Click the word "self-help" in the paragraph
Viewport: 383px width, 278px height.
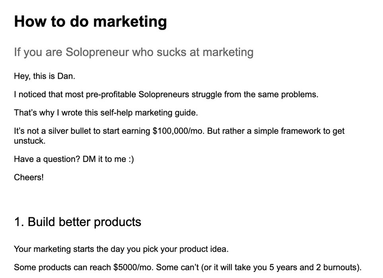pyautogui.click(x=117, y=113)
